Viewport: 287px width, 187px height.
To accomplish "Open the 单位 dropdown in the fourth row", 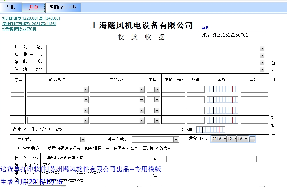I will coord(157,120).
